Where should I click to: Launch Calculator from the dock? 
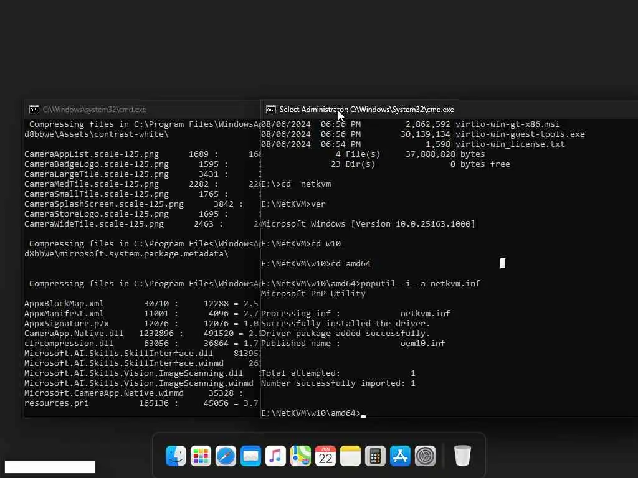click(x=375, y=456)
